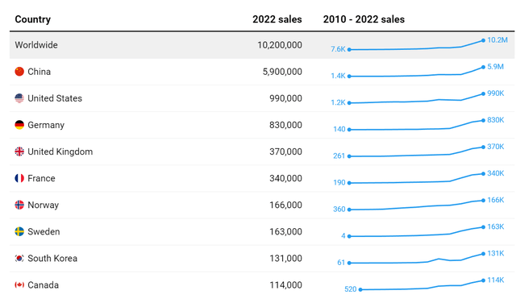This screenshot has width=516, height=303.
Task: Click the 370,000 sales value
Action: point(285,151)
